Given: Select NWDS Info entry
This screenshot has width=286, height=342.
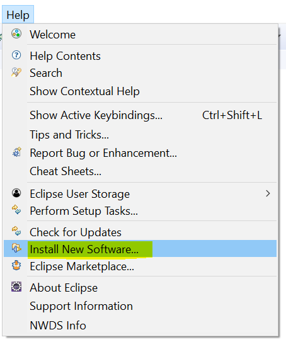Looking at the screenshot, I should click(x=140, y=325).
